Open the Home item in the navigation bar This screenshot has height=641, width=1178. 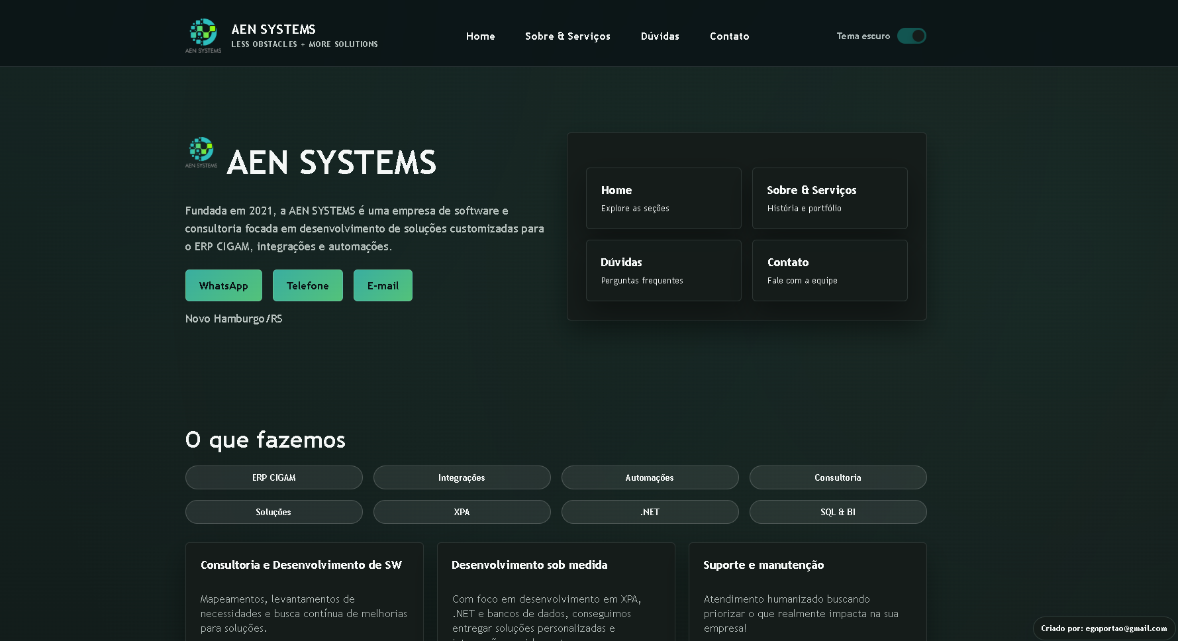pyautogui.click(x=481, y=36)
